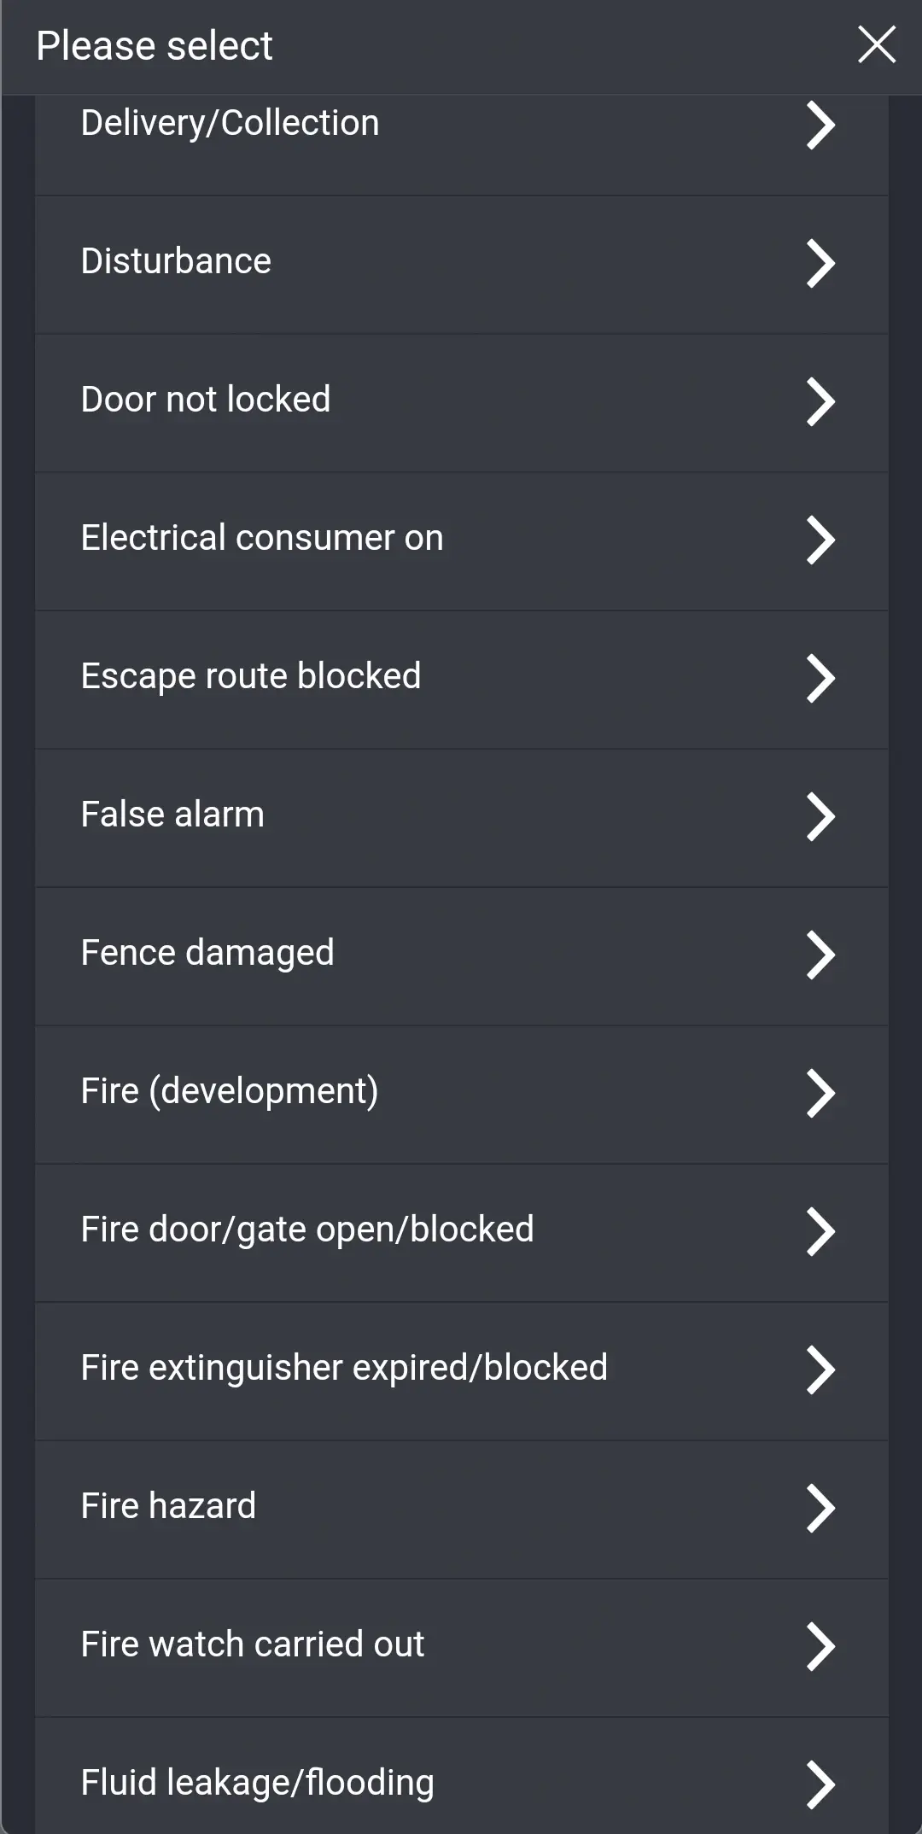Expand the Fluid leakage/flooding chevron
Viewport: 922px width, 1834px height.
click(820, 1784)
